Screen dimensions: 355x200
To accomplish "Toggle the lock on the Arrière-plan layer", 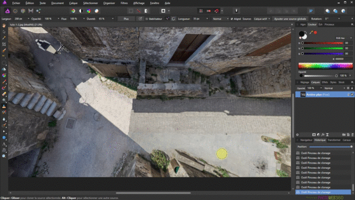I will coord(348,94).
